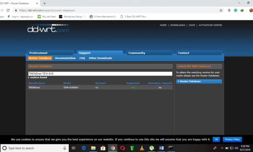Open the 5 Best DD-WRT Routers bookmark

pos(134,16)
